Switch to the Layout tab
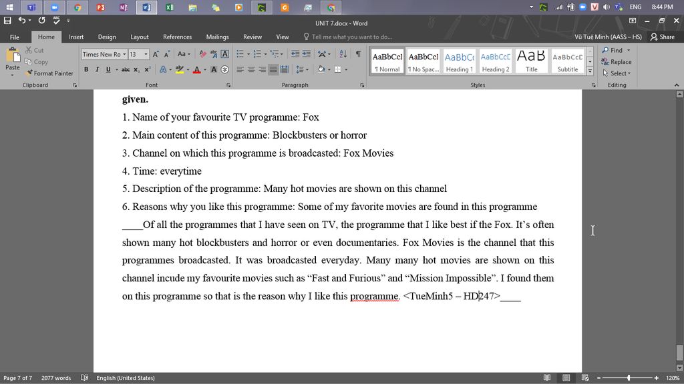This screenshot has width=684, height=384. point(140,37)
